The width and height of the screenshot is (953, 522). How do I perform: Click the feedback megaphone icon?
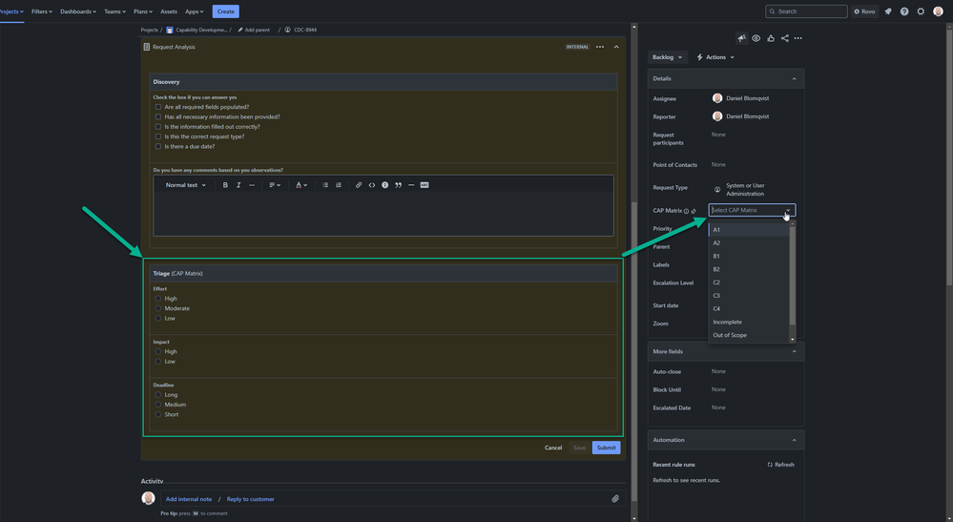coord(741,38)
